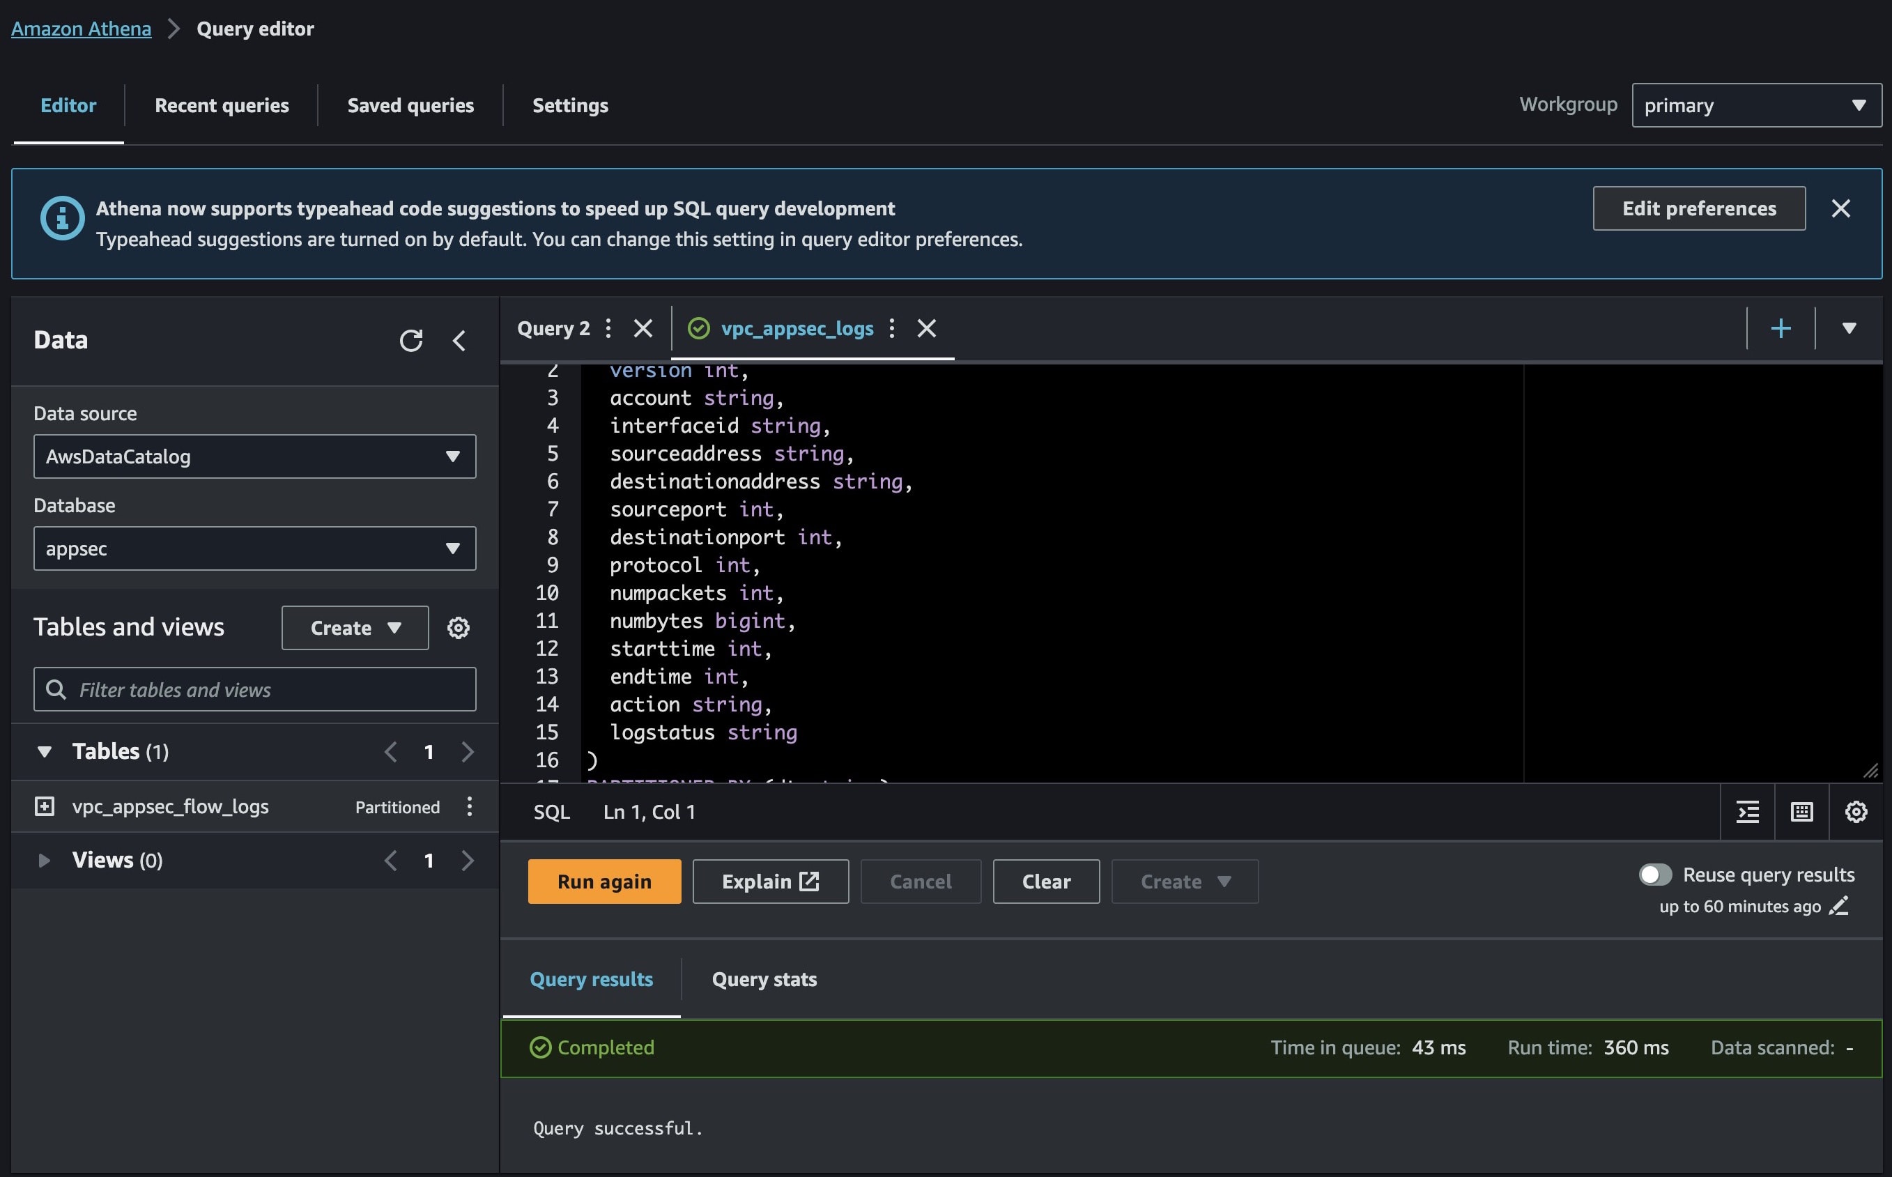Open options menu for vpc_appsec_logs tab
This screenshot has width=1892, height=1177.
click(892, 328)
